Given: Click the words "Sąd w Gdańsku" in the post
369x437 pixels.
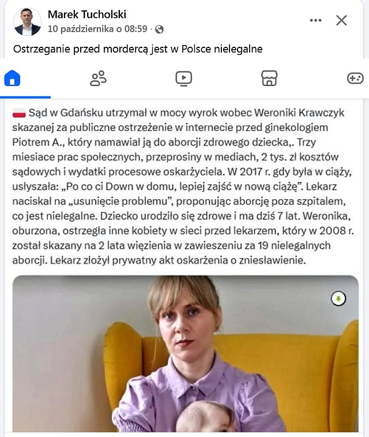Looking at the screenshot, I should coord(59,113).
